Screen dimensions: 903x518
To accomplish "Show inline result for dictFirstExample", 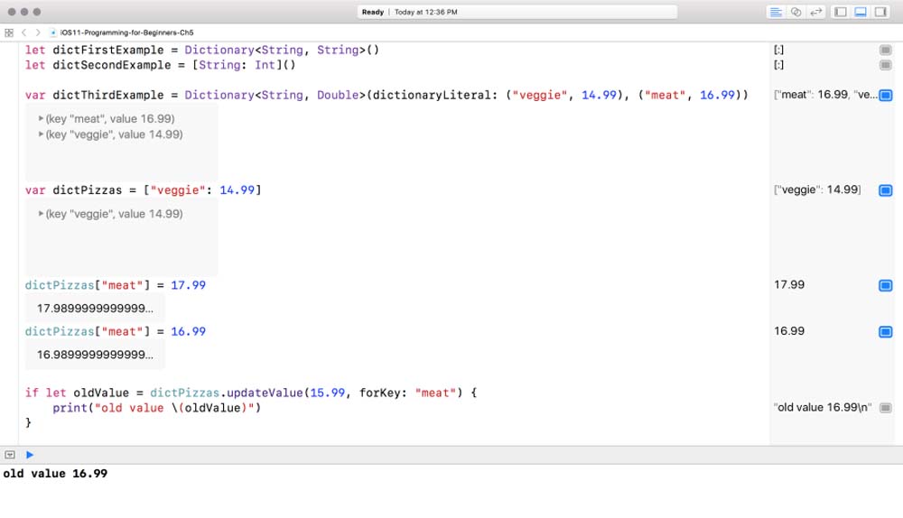I will pyautogui.click(x=886, y=51).
